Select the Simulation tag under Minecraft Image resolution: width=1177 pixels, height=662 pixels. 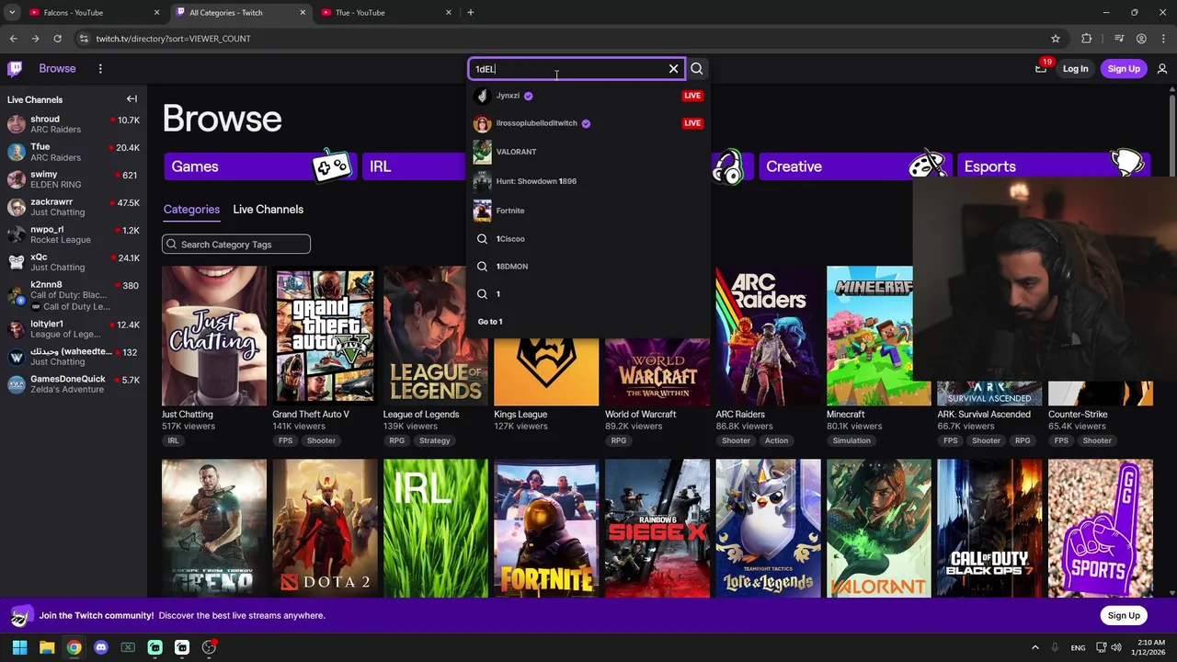pyautogui.click(x=851, y=440)
